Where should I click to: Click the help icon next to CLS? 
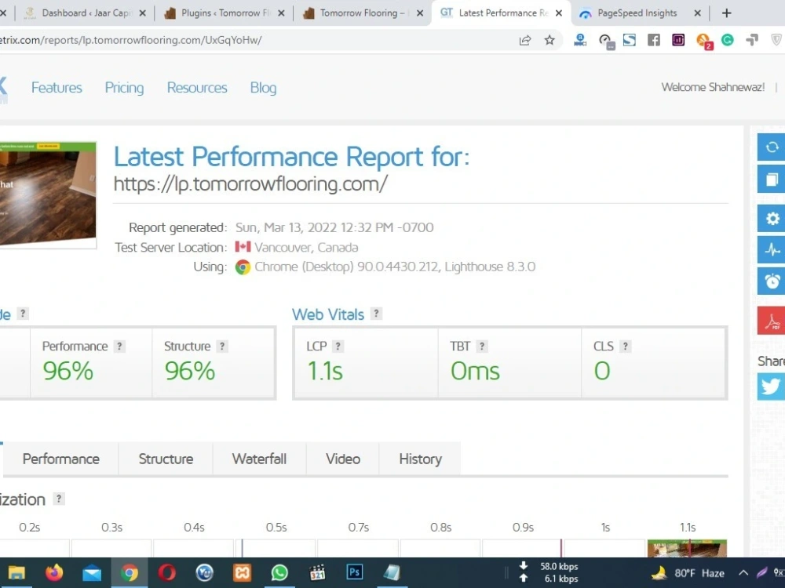pos(626,346)
